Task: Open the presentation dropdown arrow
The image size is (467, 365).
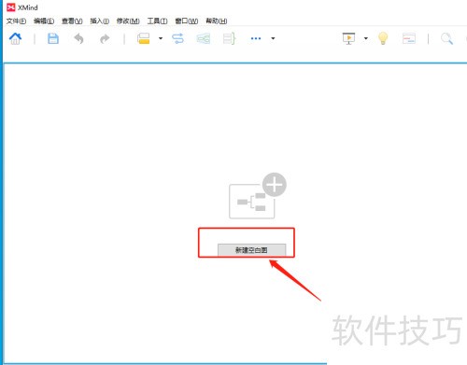Action: 366,38
